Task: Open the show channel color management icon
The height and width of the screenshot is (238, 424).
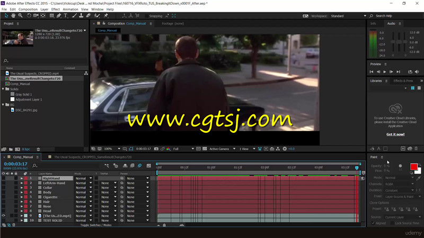Action: pos(168,149)
